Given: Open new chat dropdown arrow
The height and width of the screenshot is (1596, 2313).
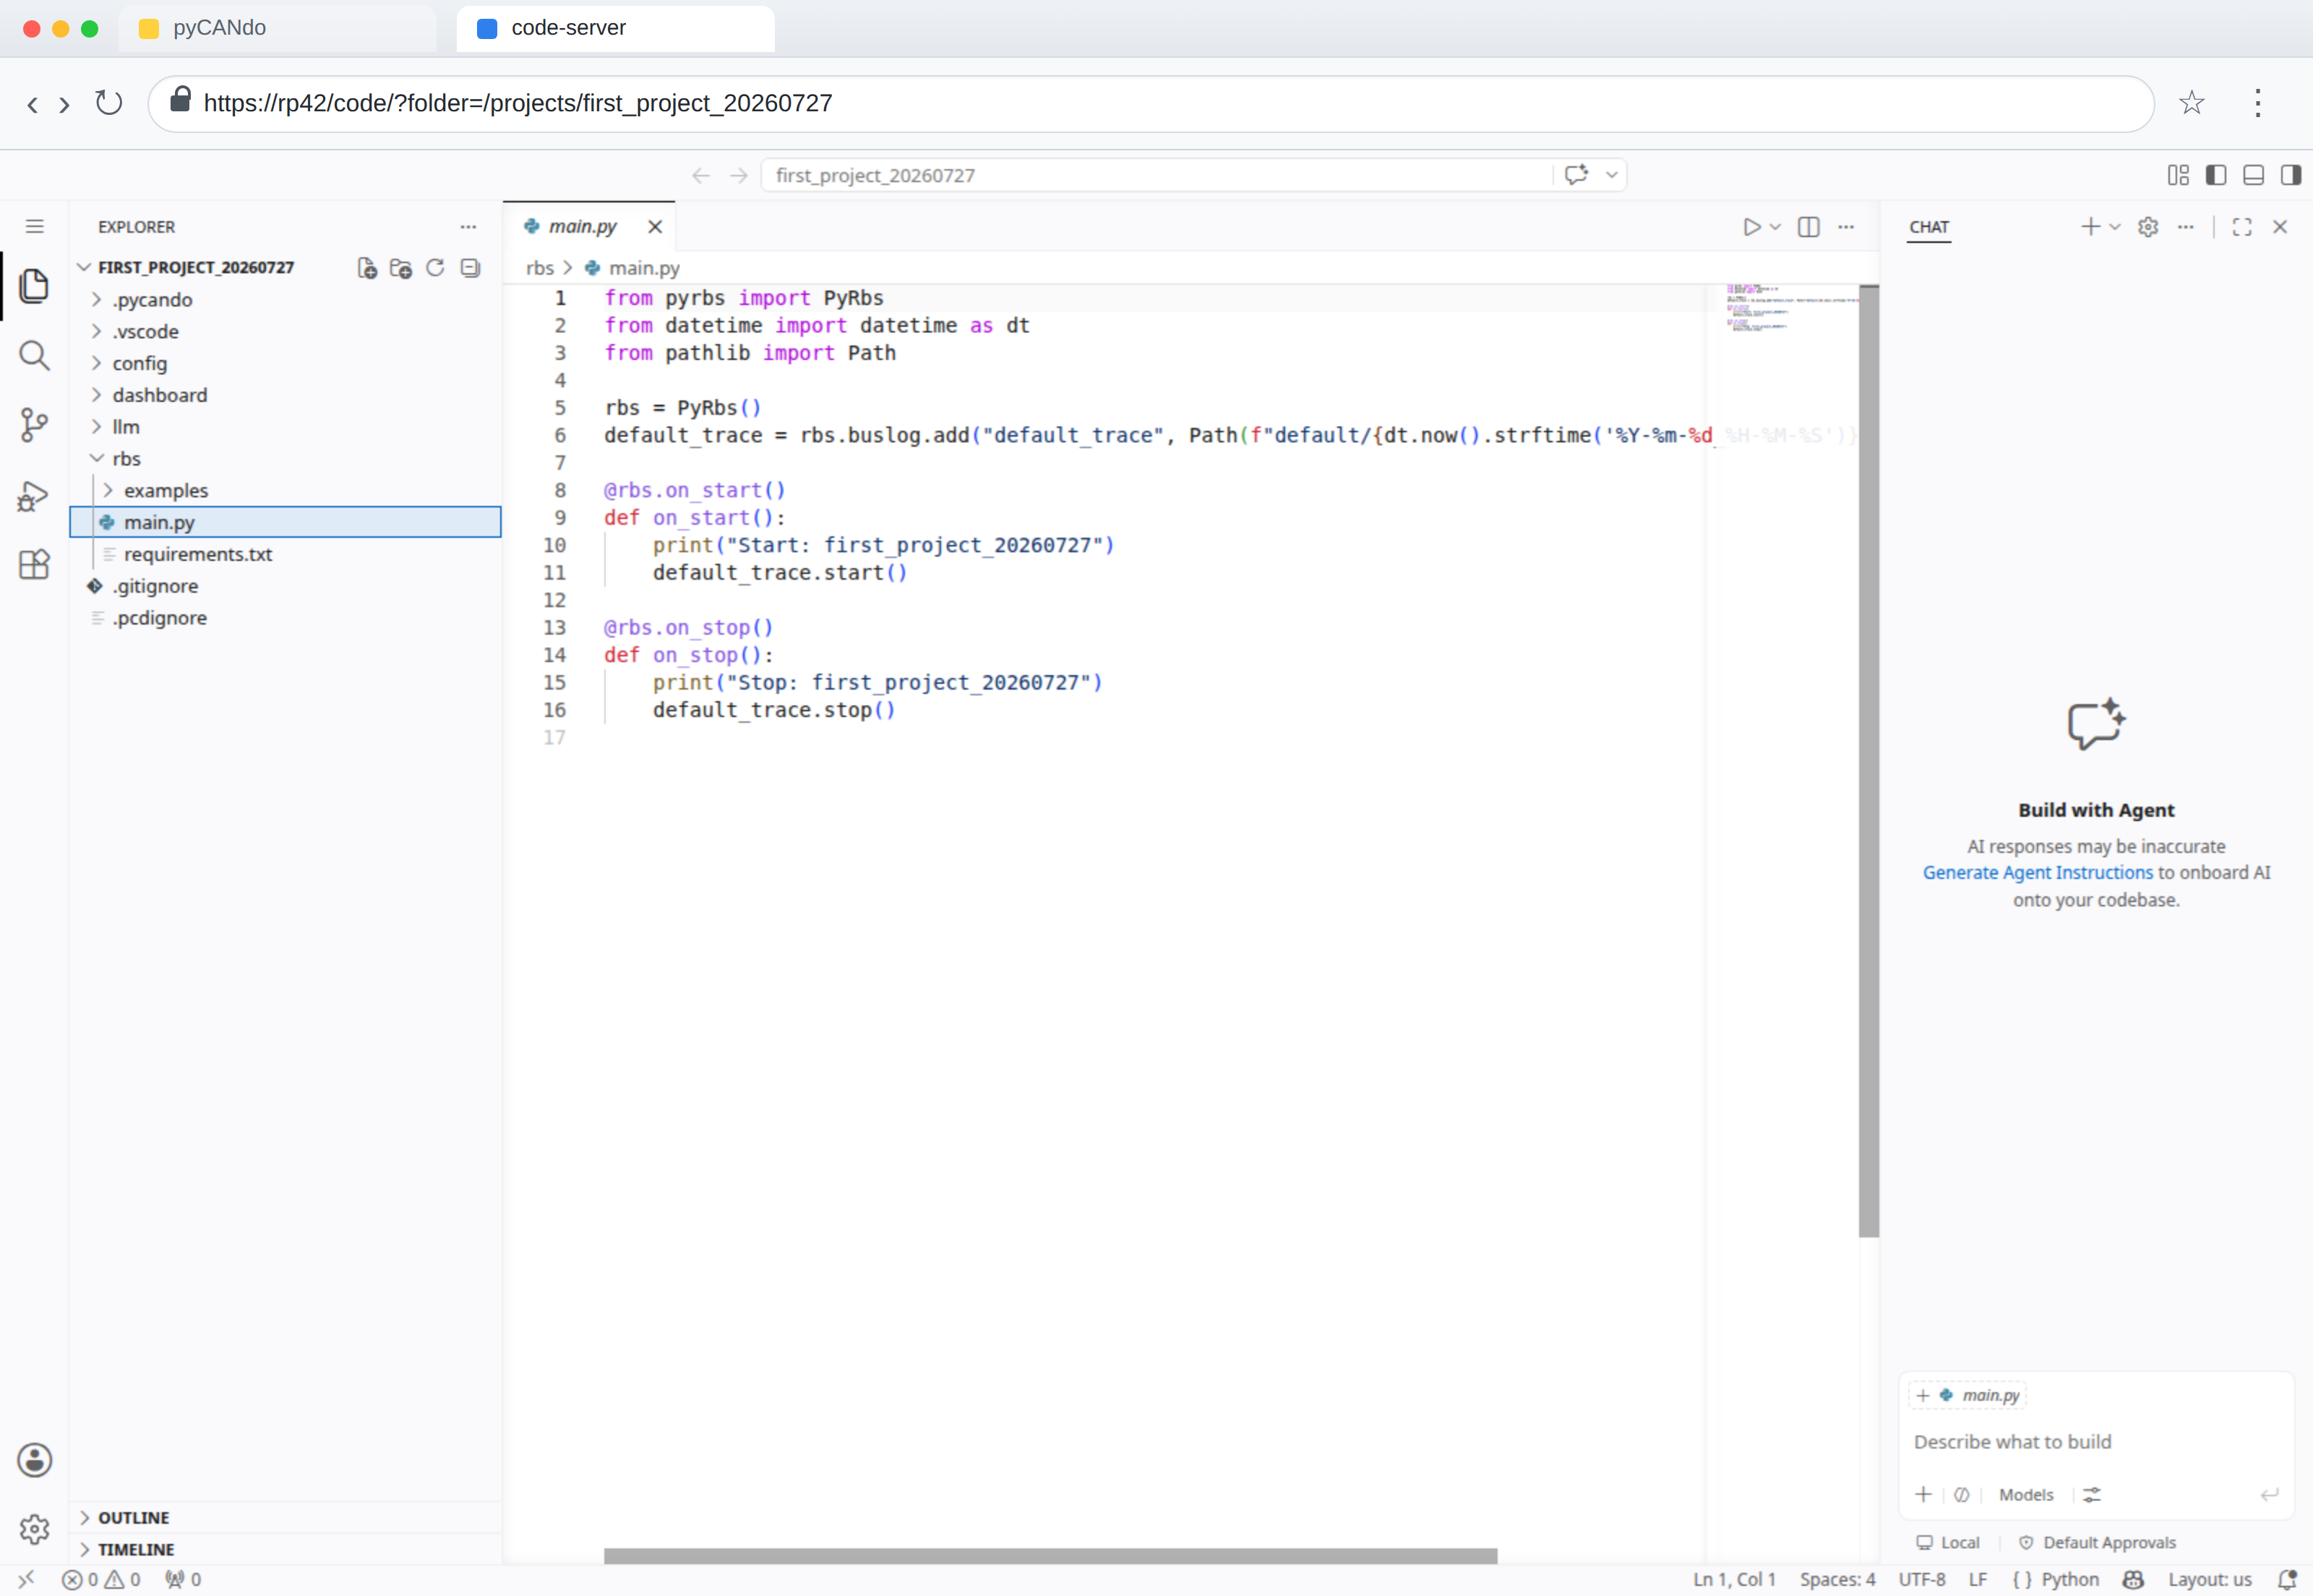Looking at the screenshot, I should [x=2114, y=227].
